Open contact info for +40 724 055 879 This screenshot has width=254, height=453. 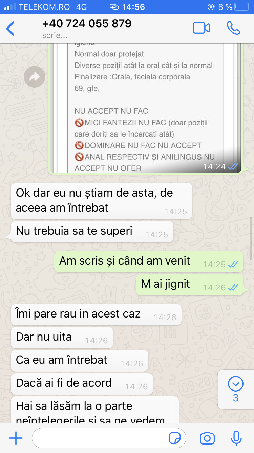pyautogui.click(x=87, y=28)
